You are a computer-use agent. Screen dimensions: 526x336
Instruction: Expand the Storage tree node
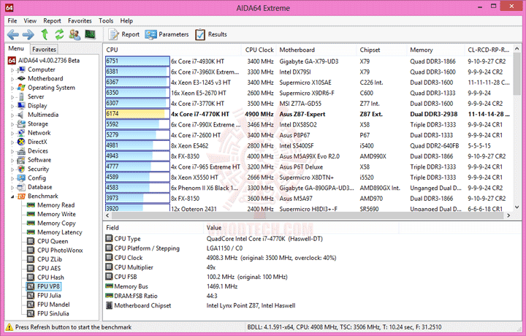12,124
